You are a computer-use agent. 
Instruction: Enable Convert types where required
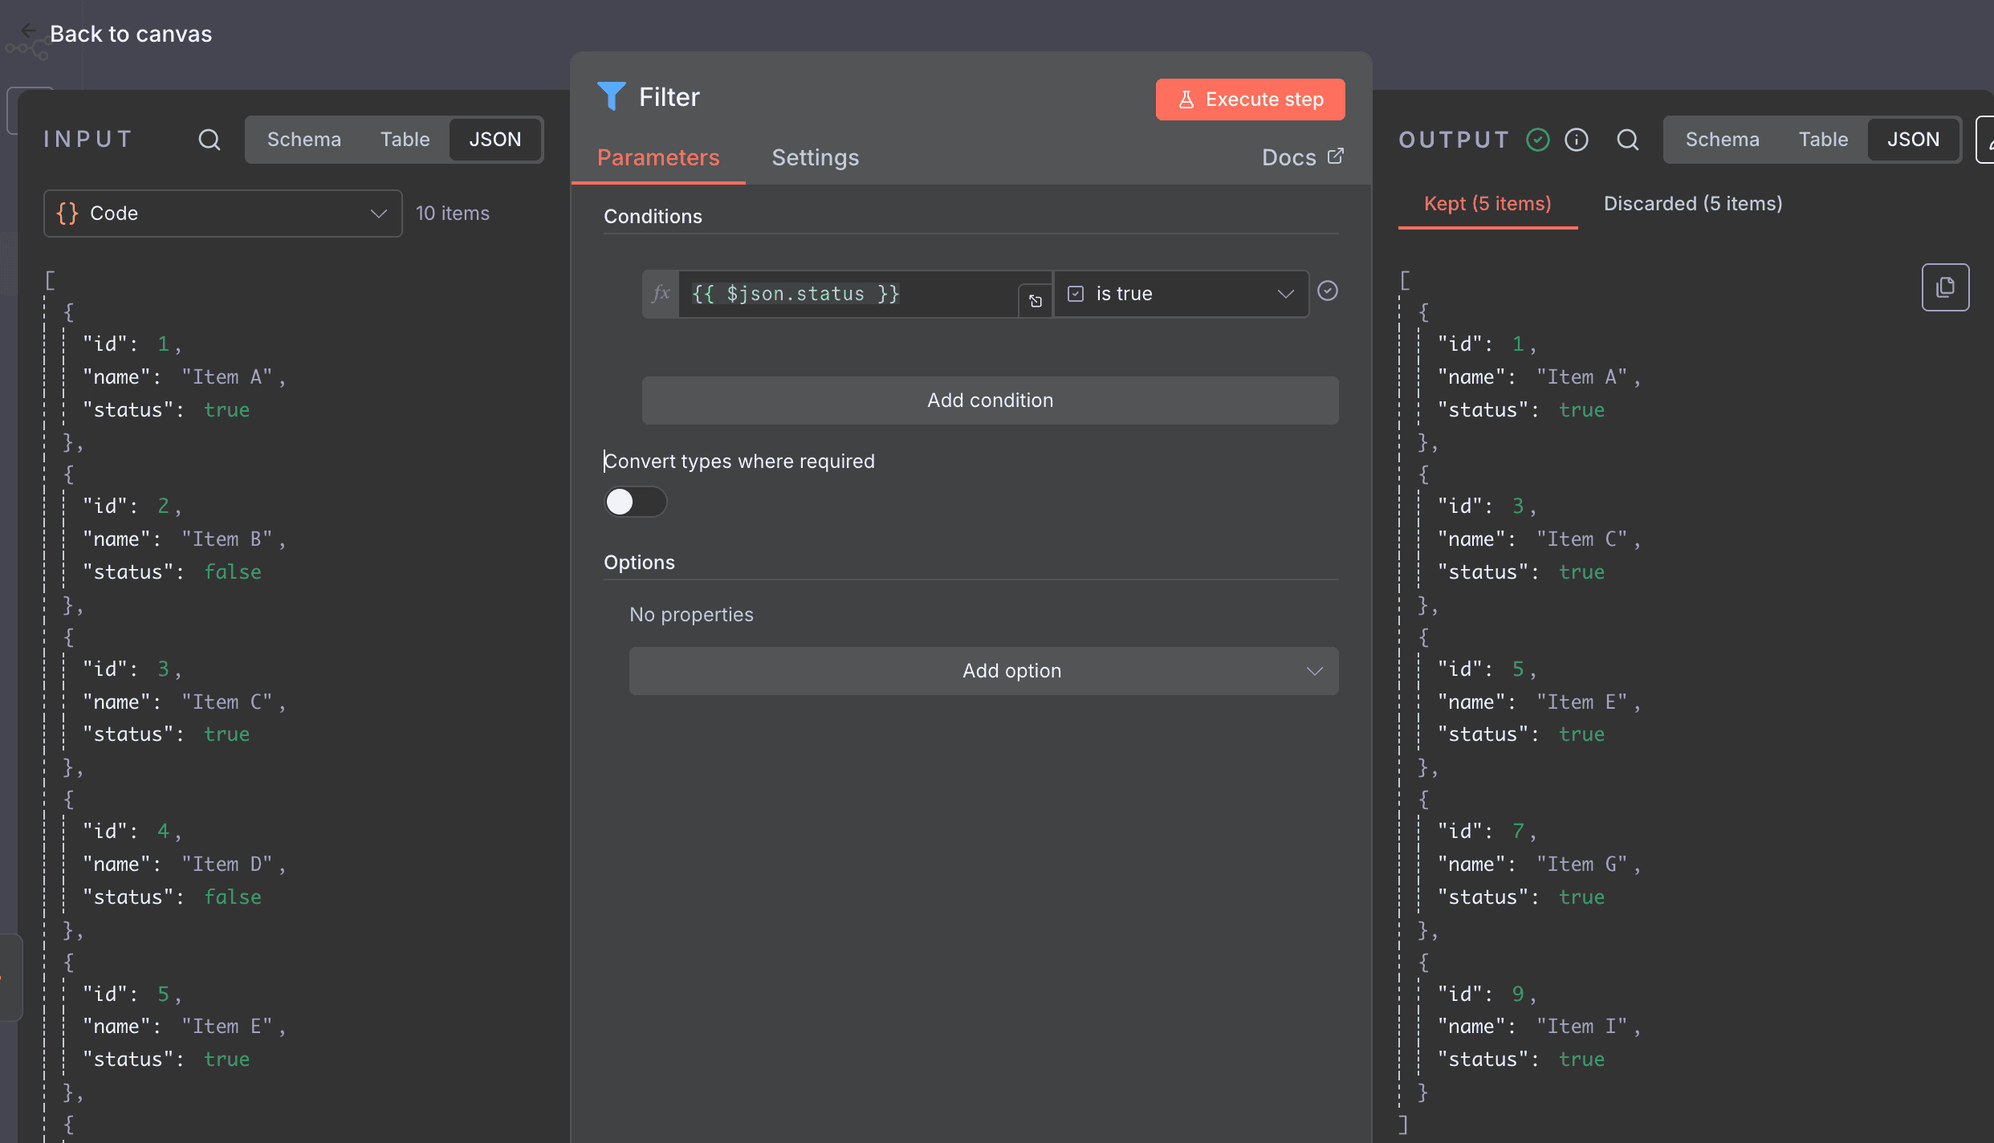click(634, 502)
